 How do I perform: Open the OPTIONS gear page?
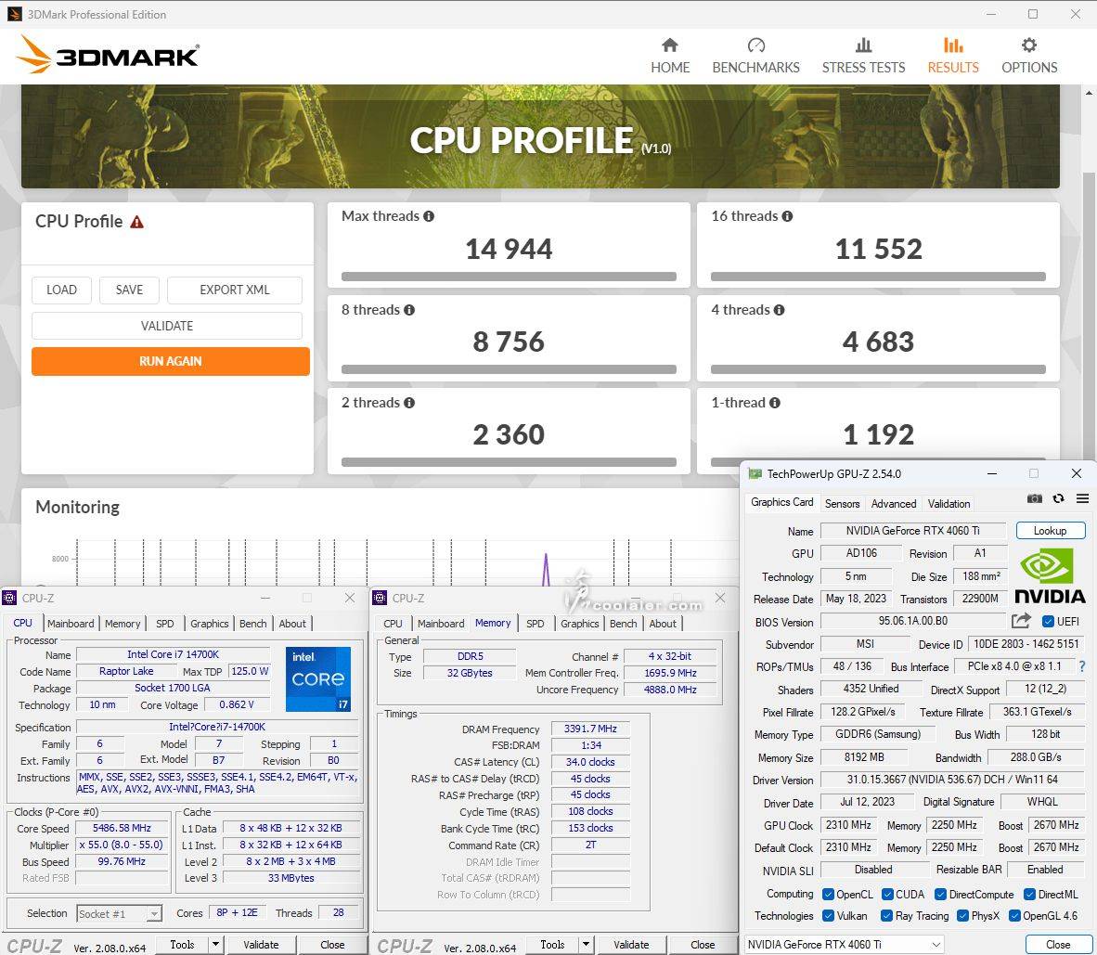[x=1029, y=56]
